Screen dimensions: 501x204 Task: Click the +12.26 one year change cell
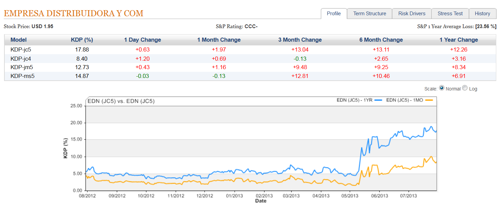459,49
